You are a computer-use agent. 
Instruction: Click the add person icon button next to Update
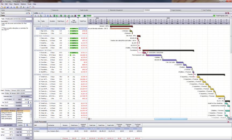coord(27,125)
